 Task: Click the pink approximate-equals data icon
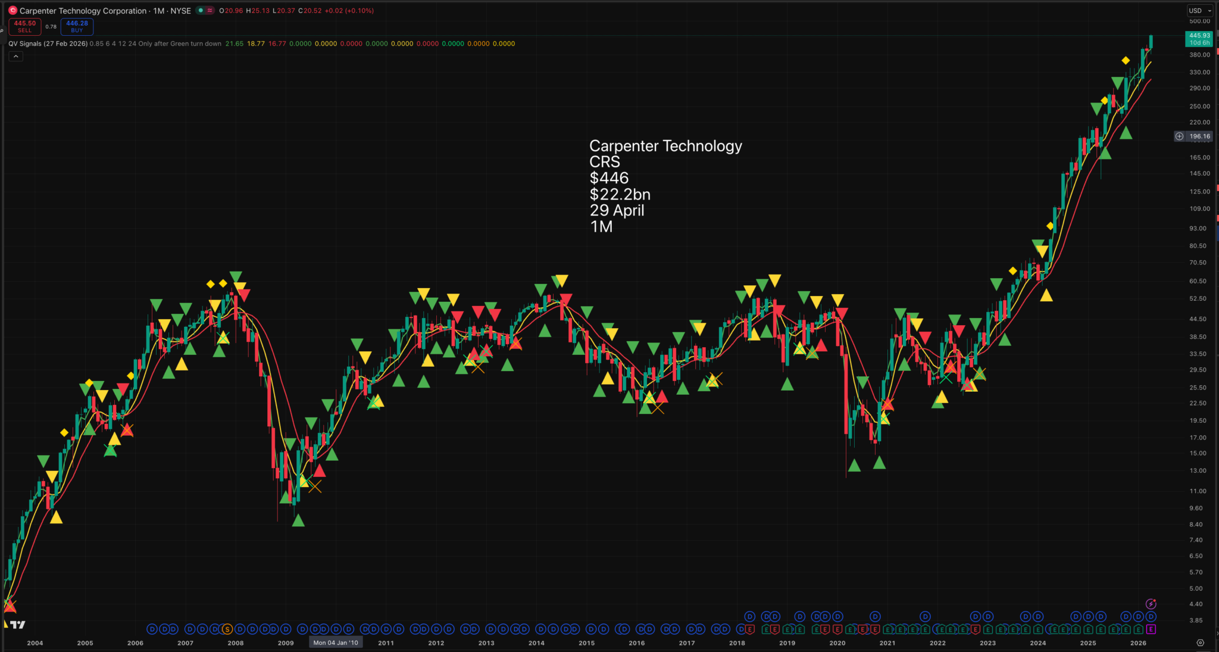(x=210, y=11)
